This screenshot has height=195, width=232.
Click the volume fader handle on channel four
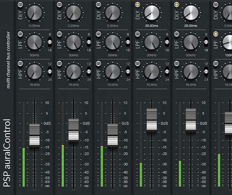(151, 120)
